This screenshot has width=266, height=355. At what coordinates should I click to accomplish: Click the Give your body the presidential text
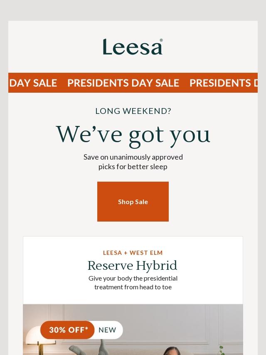[x=133, y=278]
